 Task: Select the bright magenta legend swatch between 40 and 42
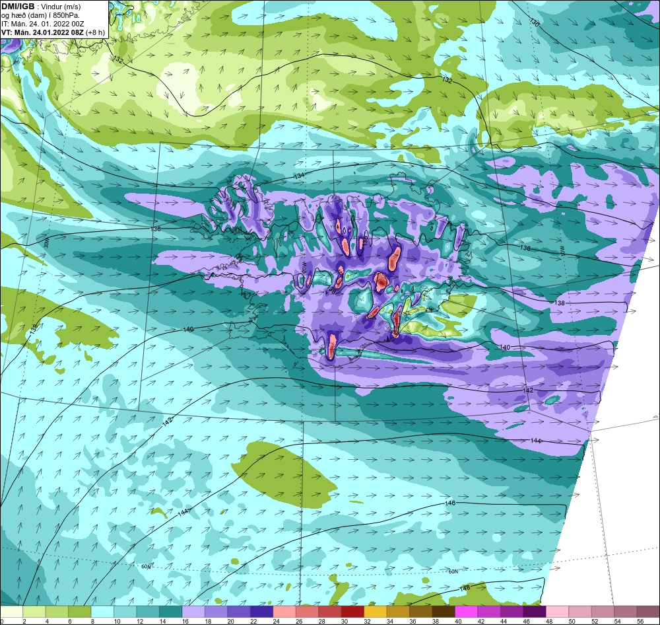tap(466, 612)
